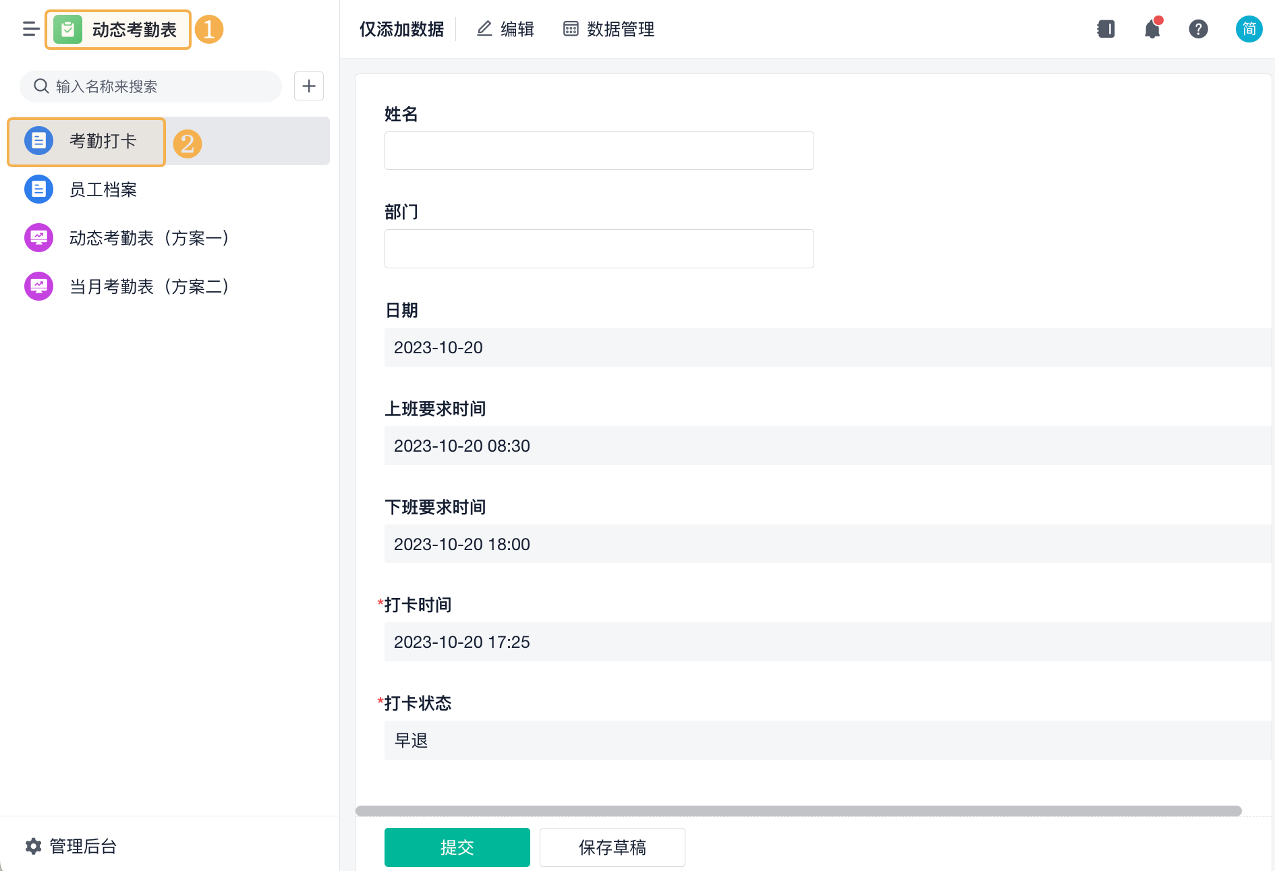This screenshot has width=1275, height=871.
Task: Click the blue form icon beside 员工档案
Action: click(38, 189)
